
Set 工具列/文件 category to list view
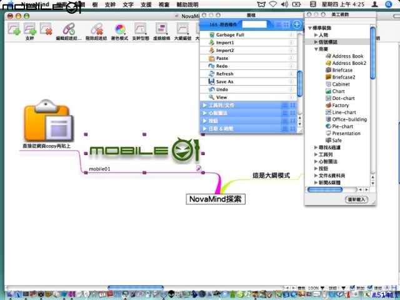click(285, 106)
